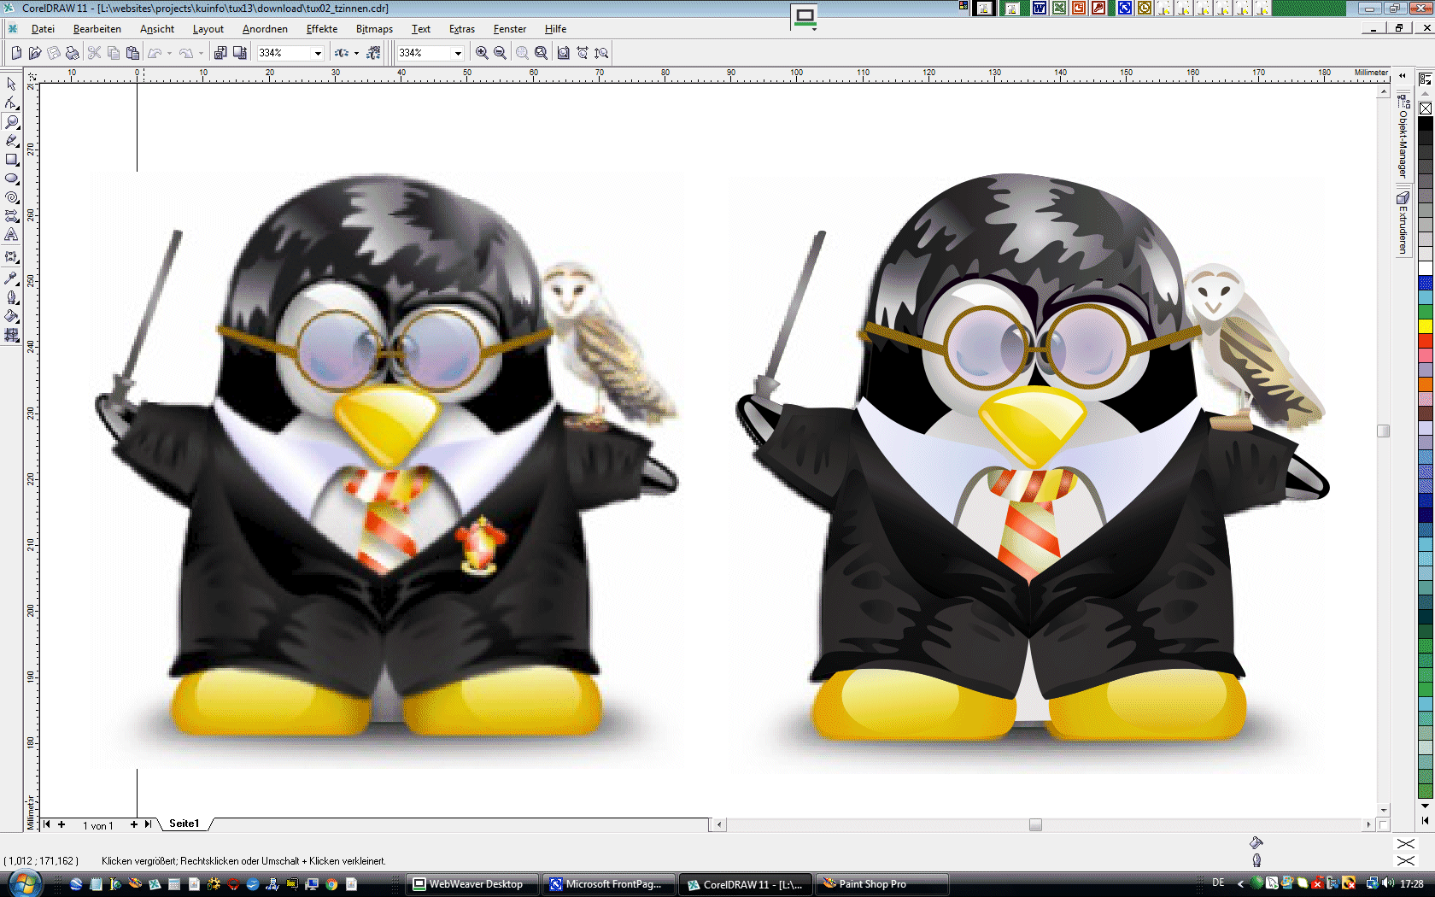Click the Paste clipboard icon
Viewport: 1435px width, 897px height.
point(132,53)
